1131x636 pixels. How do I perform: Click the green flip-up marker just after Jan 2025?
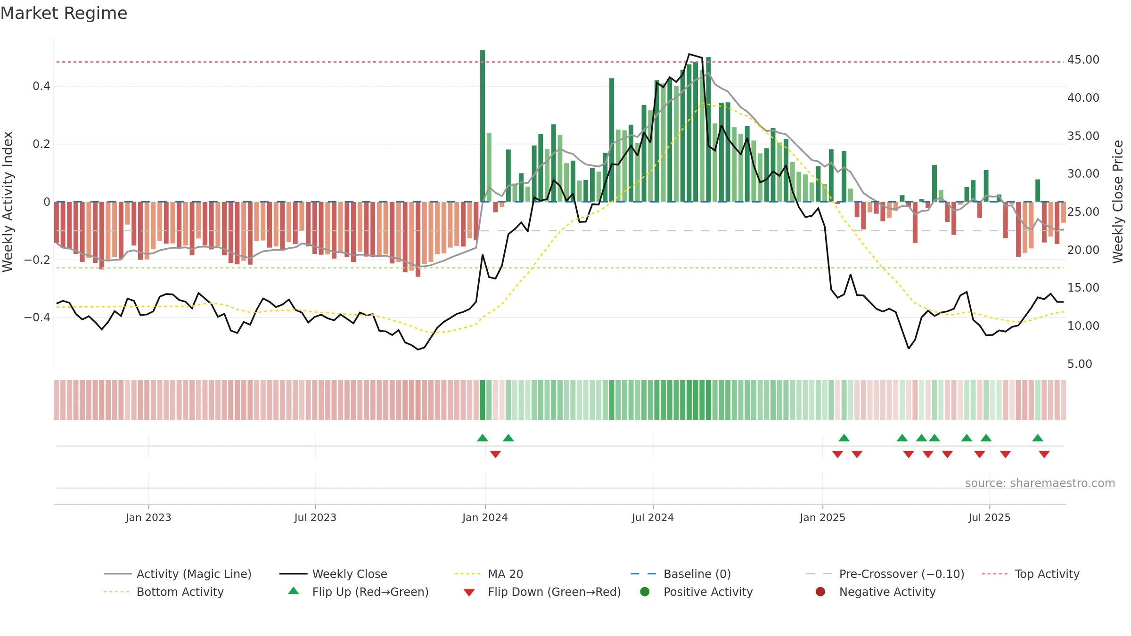tap(844, 438)
